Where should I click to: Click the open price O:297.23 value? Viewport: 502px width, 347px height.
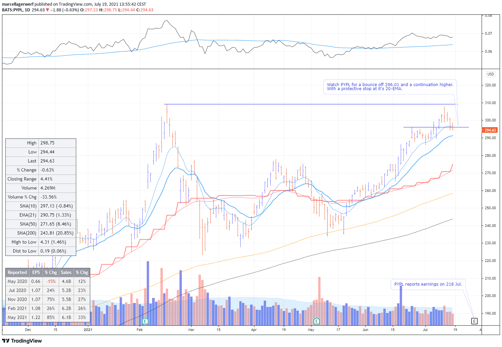[90, 10]
